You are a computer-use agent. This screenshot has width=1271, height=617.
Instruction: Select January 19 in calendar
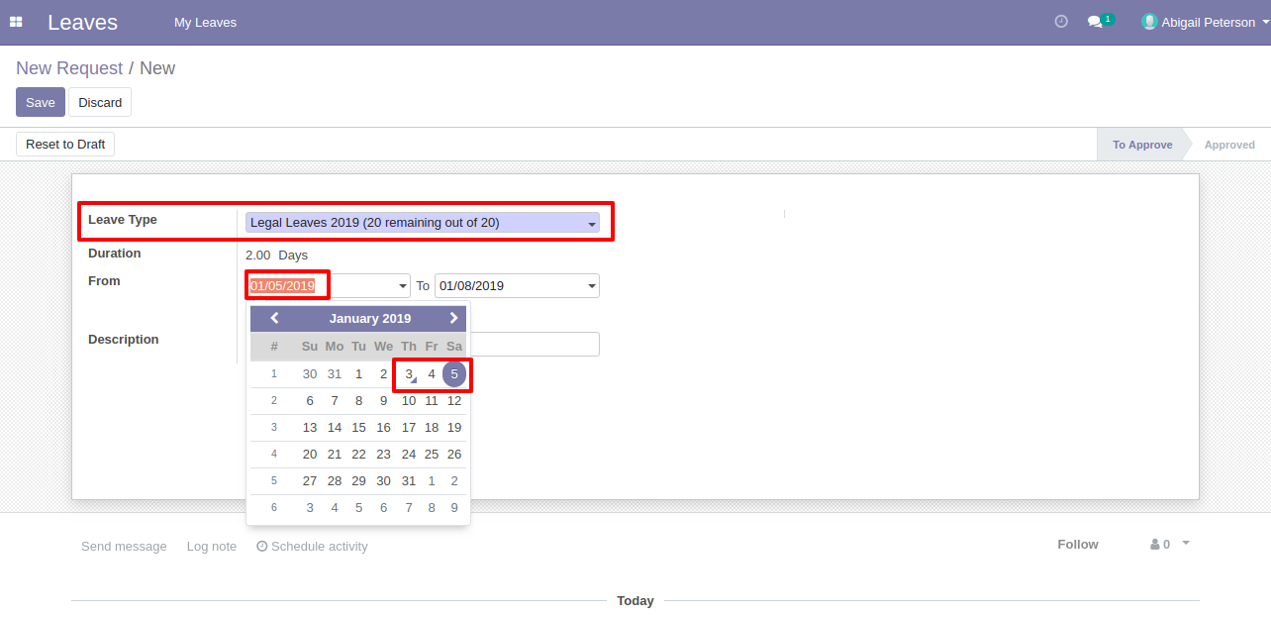pos(454,428)
